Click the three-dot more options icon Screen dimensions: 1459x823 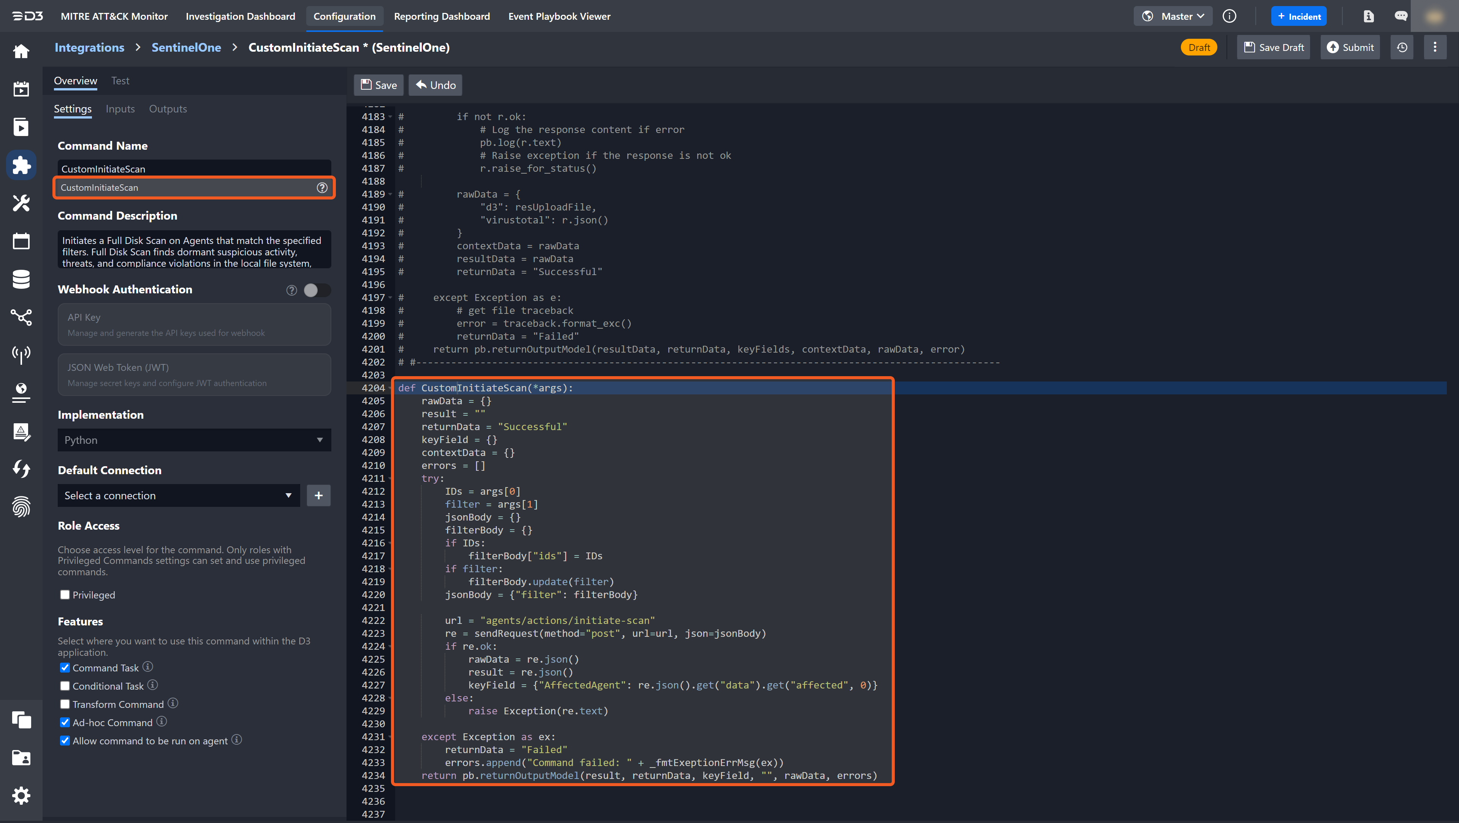pyautogui.click(x=1435, y=47)
